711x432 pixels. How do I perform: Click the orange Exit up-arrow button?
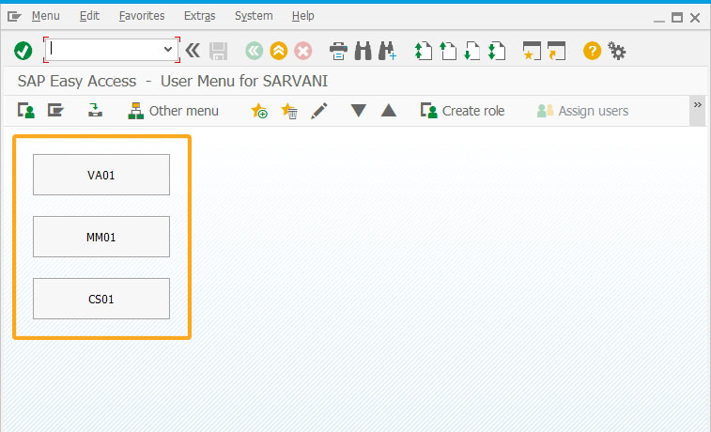(x=279, y=51)
